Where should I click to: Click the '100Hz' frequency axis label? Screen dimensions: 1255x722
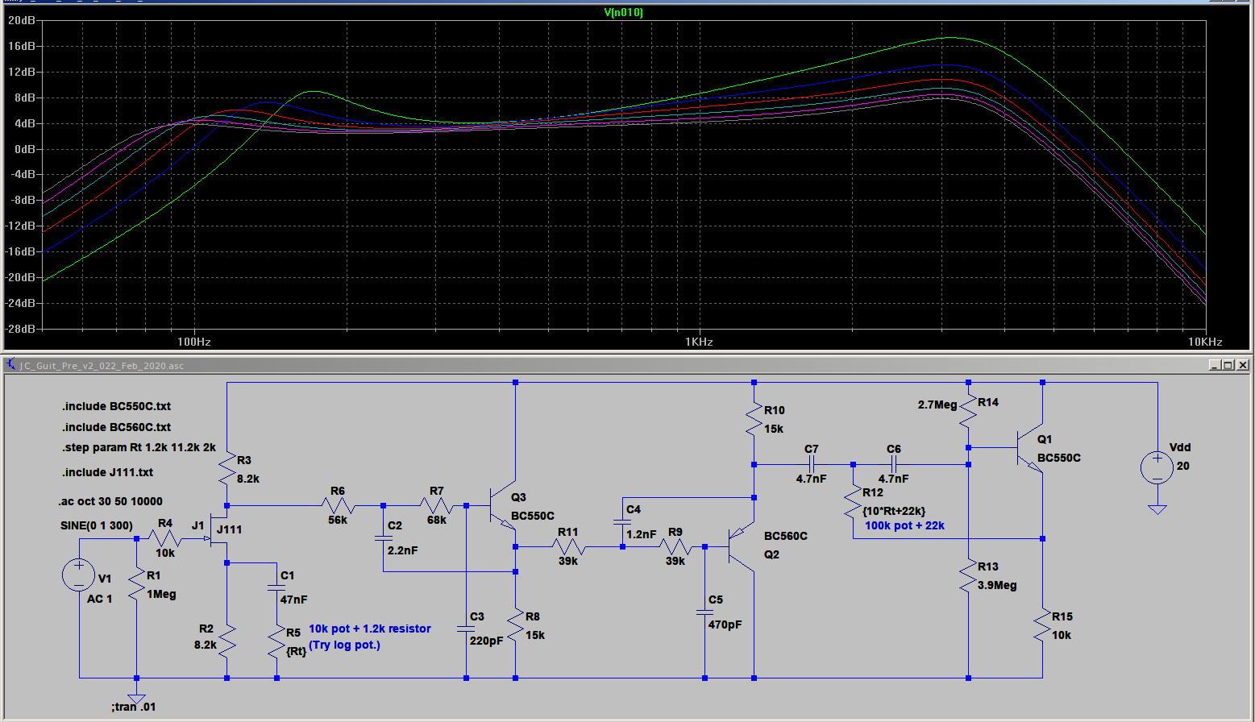pyautogui.click(x=194, y=342)
